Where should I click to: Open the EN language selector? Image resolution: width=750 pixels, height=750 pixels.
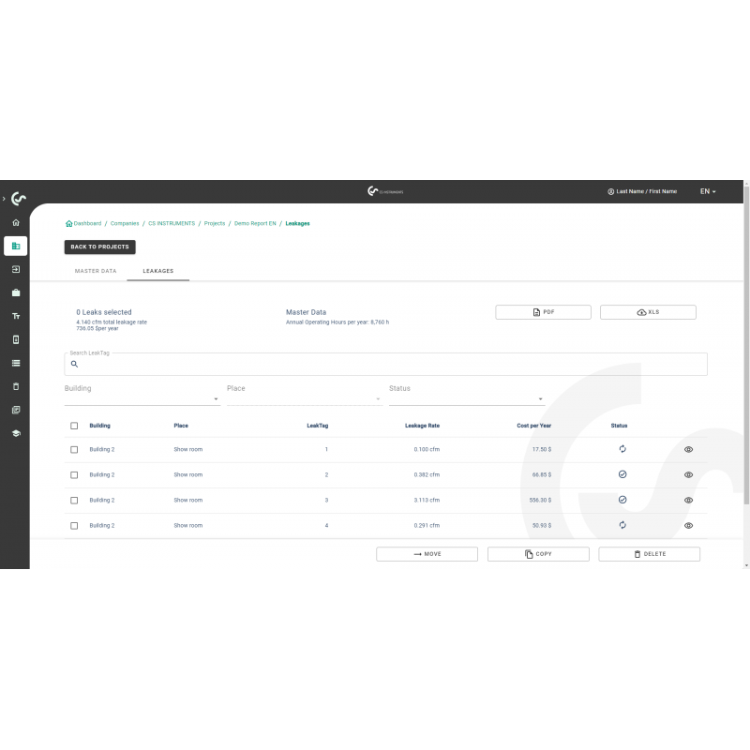point(707,191)
